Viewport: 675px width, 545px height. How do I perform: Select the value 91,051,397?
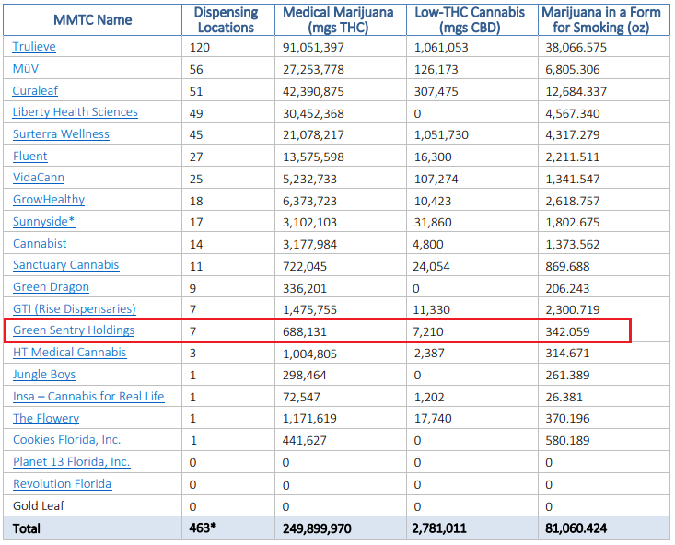[313, 47]
